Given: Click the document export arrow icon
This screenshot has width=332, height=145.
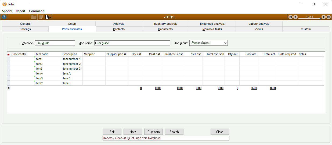Looking at the screenshot, I should click(48, 17).
